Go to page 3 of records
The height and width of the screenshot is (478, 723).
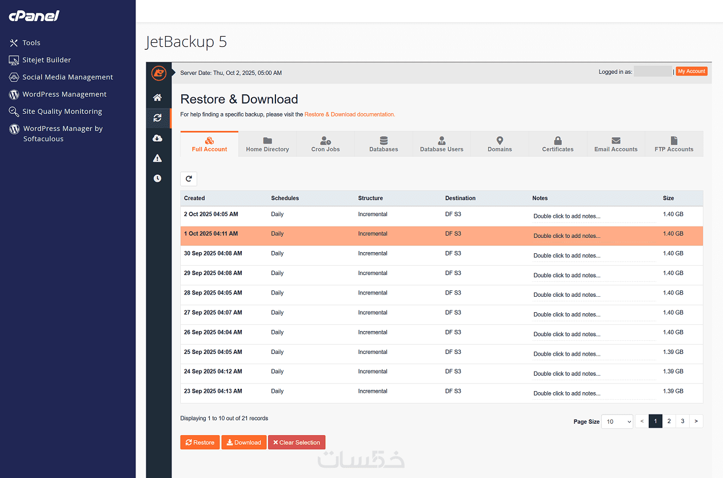[x=682, y=421]
